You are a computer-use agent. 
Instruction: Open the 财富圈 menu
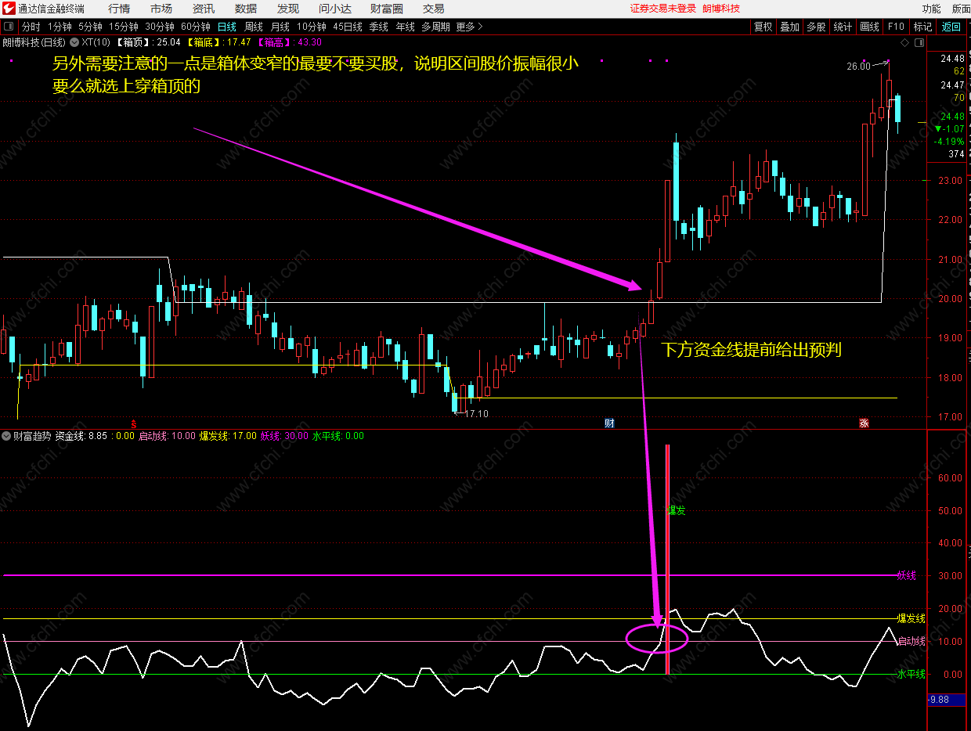[387, 9]
